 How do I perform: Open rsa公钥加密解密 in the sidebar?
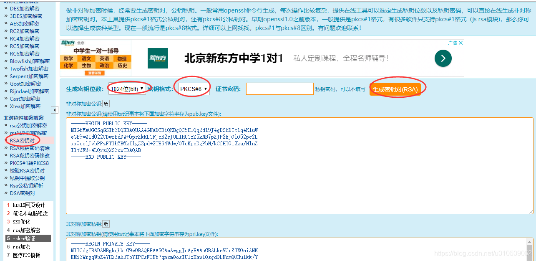pos(28,125)
